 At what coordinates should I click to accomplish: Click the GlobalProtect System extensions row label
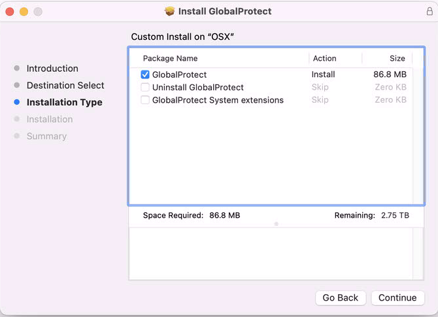click(x=218, y=100)
